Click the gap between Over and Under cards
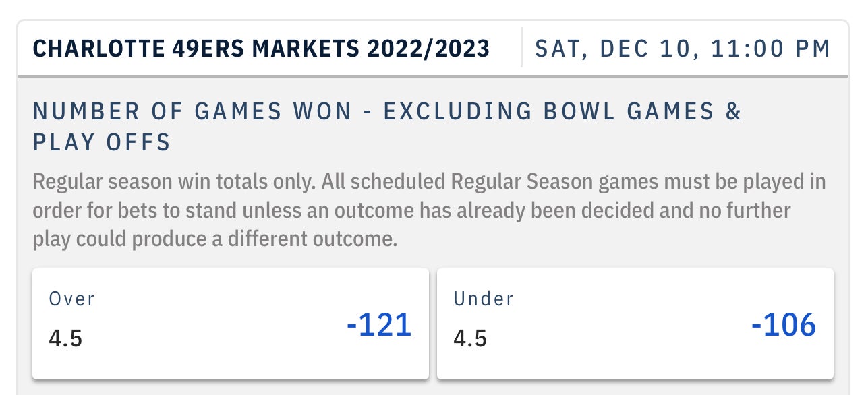Image resolution: width=866 pixels, height=395 pixels. coord(433,324)
